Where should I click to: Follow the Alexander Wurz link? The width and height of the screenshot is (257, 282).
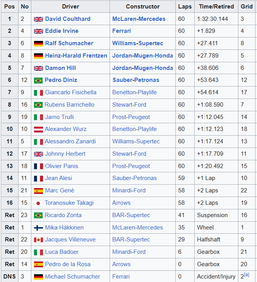click(x=65, y=129)
